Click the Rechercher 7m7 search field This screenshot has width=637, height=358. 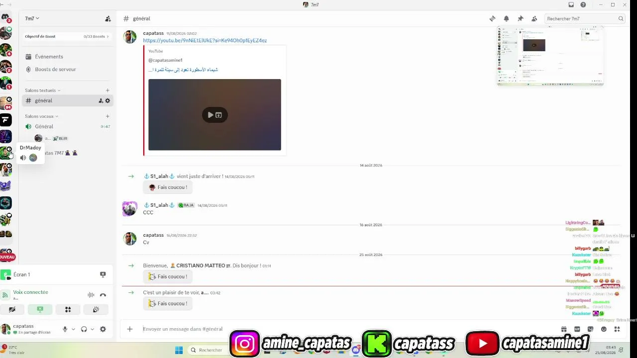click(584, 18)
